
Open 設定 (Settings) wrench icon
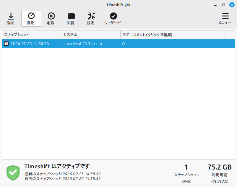91,16
